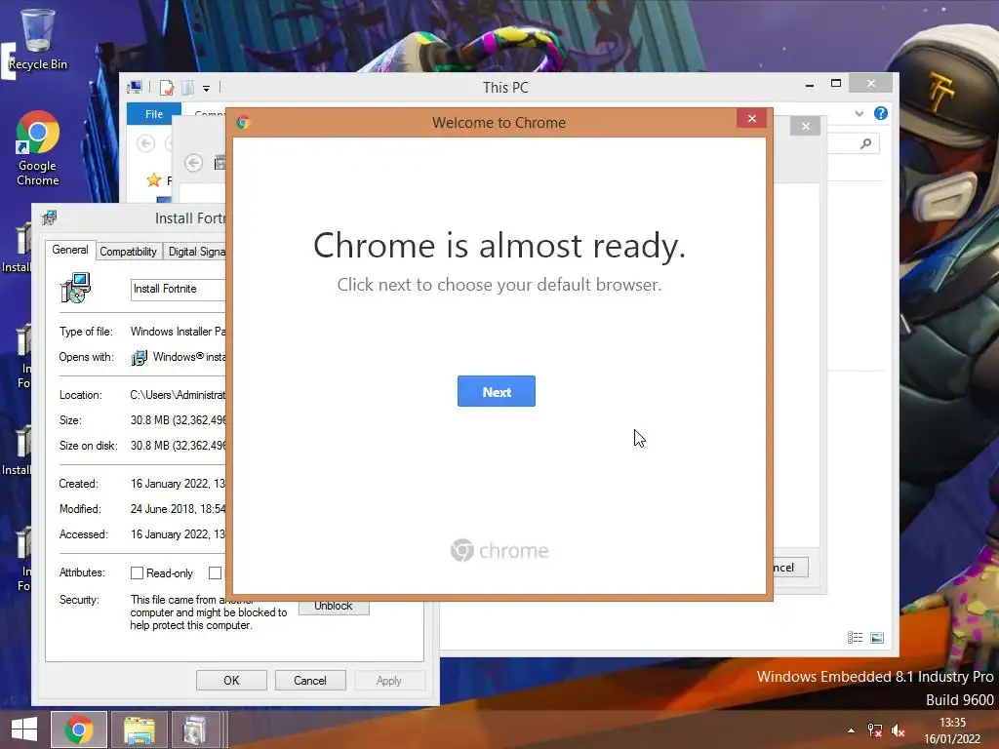Click the Install Fortnite package icon in General tab

point(75,288)
